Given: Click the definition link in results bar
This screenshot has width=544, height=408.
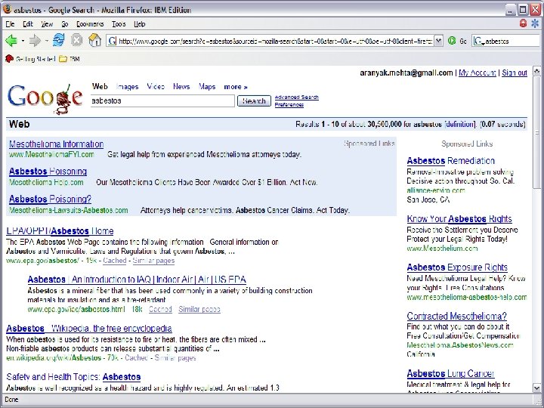Looking at the screenshot, I should point(460,124).
